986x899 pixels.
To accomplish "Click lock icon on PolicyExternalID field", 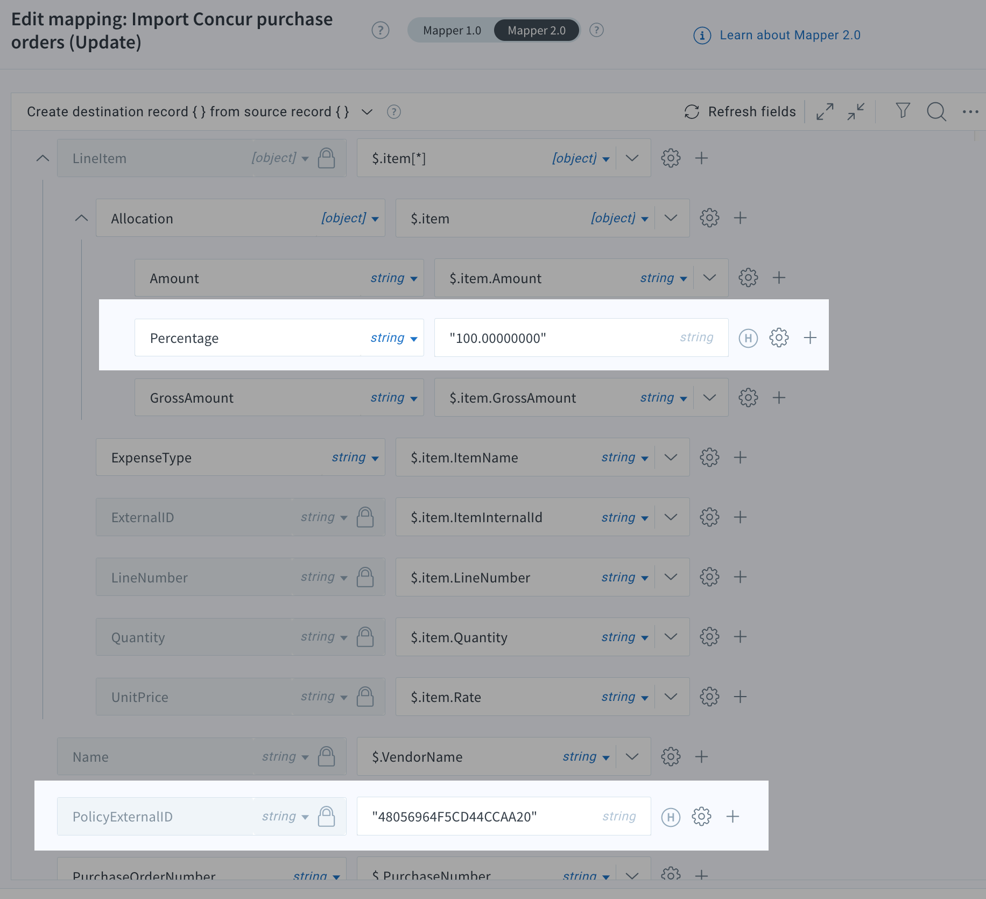I will pos(326,816).
